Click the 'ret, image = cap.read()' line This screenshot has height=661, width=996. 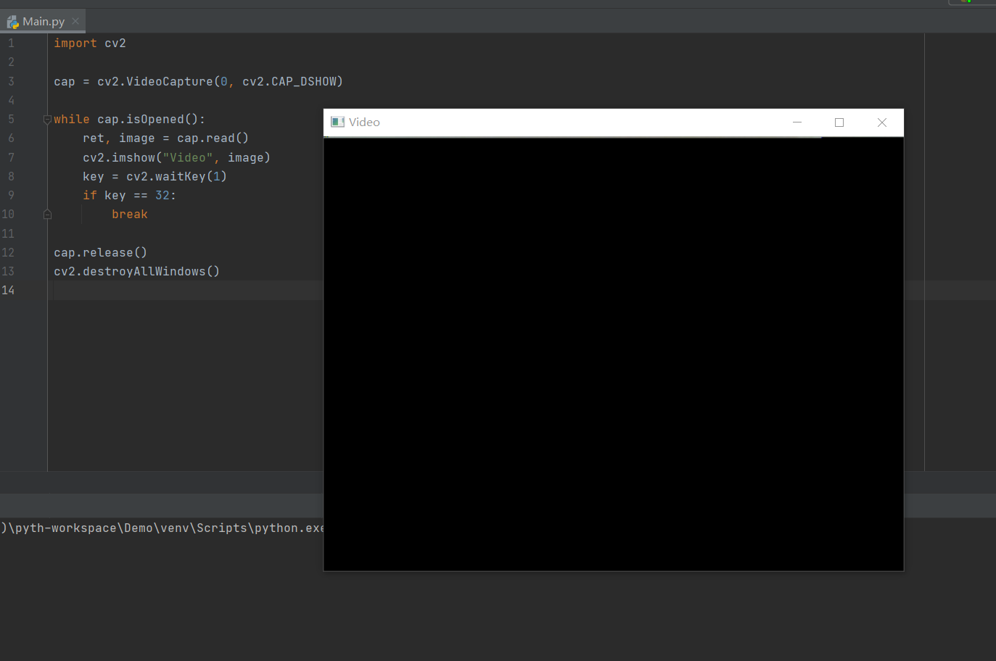pyautogui.click(x=165, y=138)
